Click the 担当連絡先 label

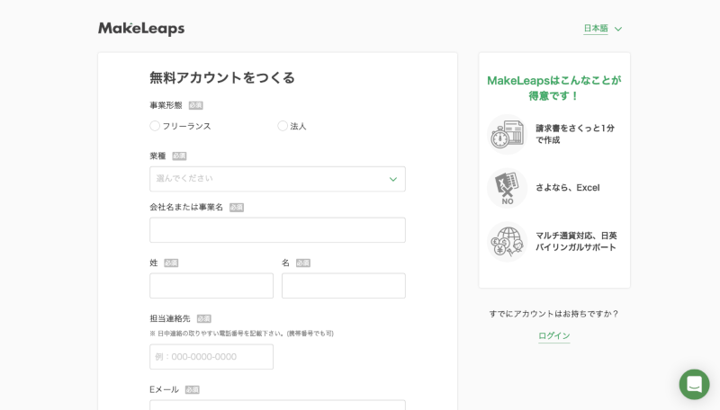coord(169,318)
